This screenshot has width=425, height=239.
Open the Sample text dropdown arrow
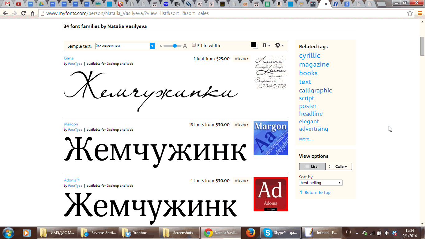click(x=152, y=46)
